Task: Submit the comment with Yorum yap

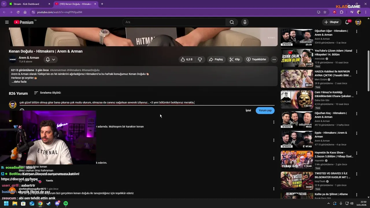Action: tap(265, 110)
